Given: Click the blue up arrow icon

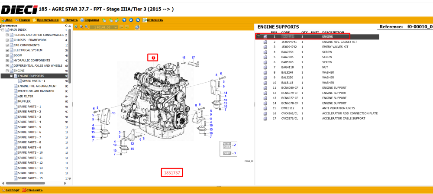Looking at the screenshot, I should (124, 20).
